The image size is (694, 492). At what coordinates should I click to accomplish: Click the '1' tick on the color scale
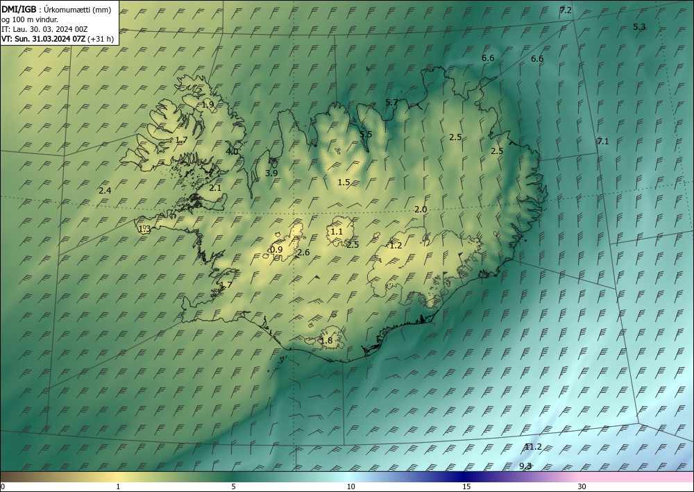[x=118, y=486]
